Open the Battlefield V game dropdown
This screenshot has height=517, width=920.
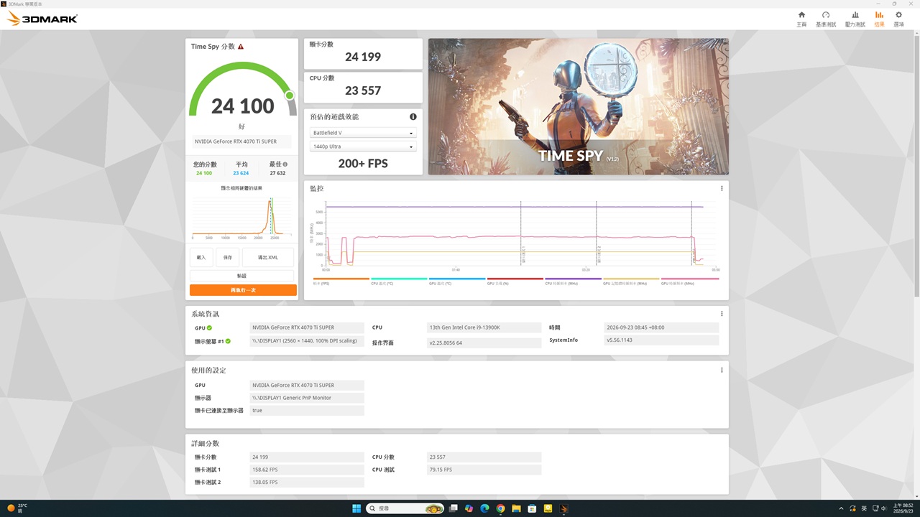363,133
